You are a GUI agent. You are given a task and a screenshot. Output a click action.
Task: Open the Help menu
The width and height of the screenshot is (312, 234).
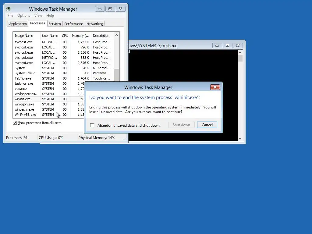coord(50,16)
